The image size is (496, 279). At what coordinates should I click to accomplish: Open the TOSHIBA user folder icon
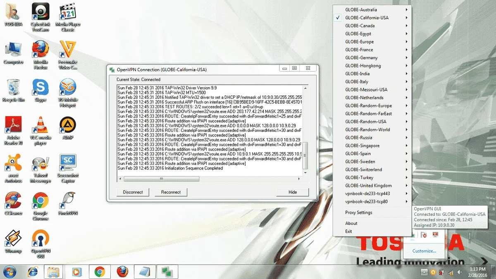(14, 16)
